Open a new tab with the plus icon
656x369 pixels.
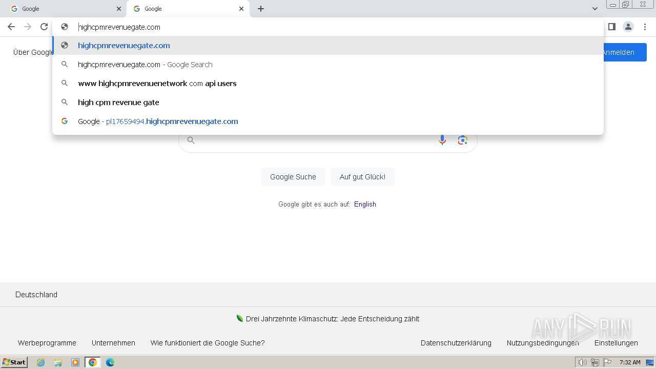pyautogui.click(x=261, y=9)
